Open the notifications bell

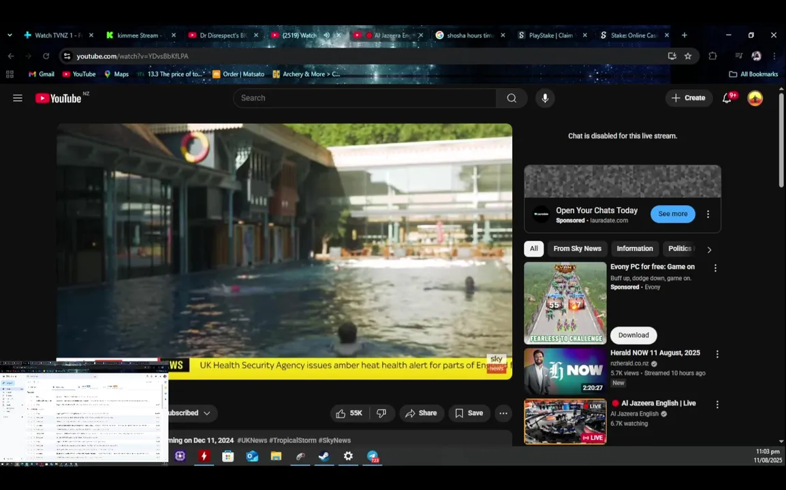coord(727,98)
